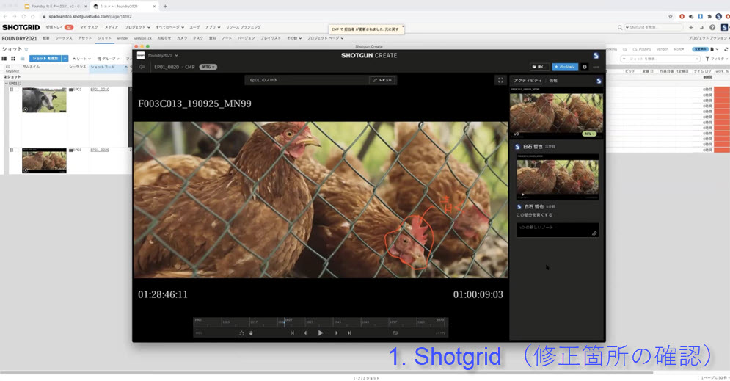Image resolution: width=730 pixels, height=381 pixels.
Task: Open the その他 dropdown in project nav
Action: coord(293,38)
